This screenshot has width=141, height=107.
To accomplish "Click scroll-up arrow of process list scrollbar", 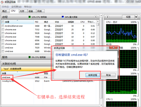I will click(x=98, y=22).
